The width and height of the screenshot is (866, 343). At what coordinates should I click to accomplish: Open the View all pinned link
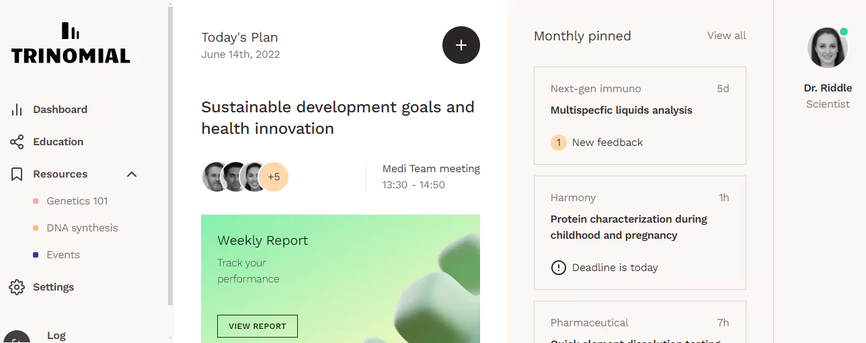[x=727, y=36]
